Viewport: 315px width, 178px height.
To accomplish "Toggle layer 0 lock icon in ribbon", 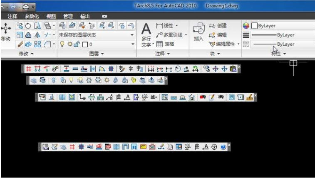I will (x=77, y=44).
